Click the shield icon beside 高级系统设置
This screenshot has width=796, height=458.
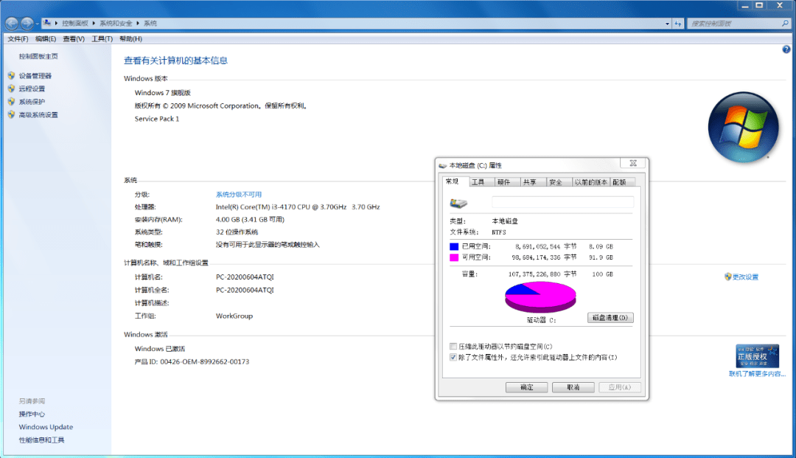click(11, 115)
